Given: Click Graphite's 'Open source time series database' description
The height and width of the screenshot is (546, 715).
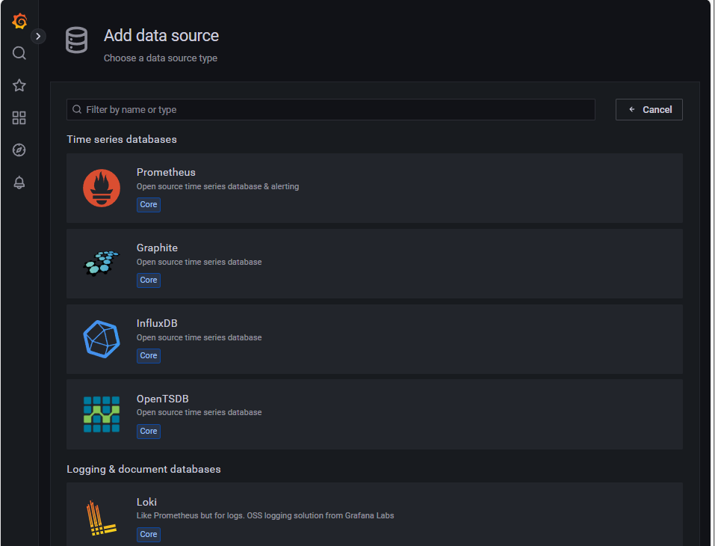Looking at the screenshot, I should point(199,262).
